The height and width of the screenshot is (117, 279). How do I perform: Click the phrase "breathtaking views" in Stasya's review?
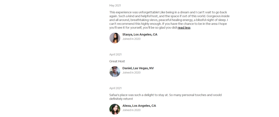[x=144, y=20]
